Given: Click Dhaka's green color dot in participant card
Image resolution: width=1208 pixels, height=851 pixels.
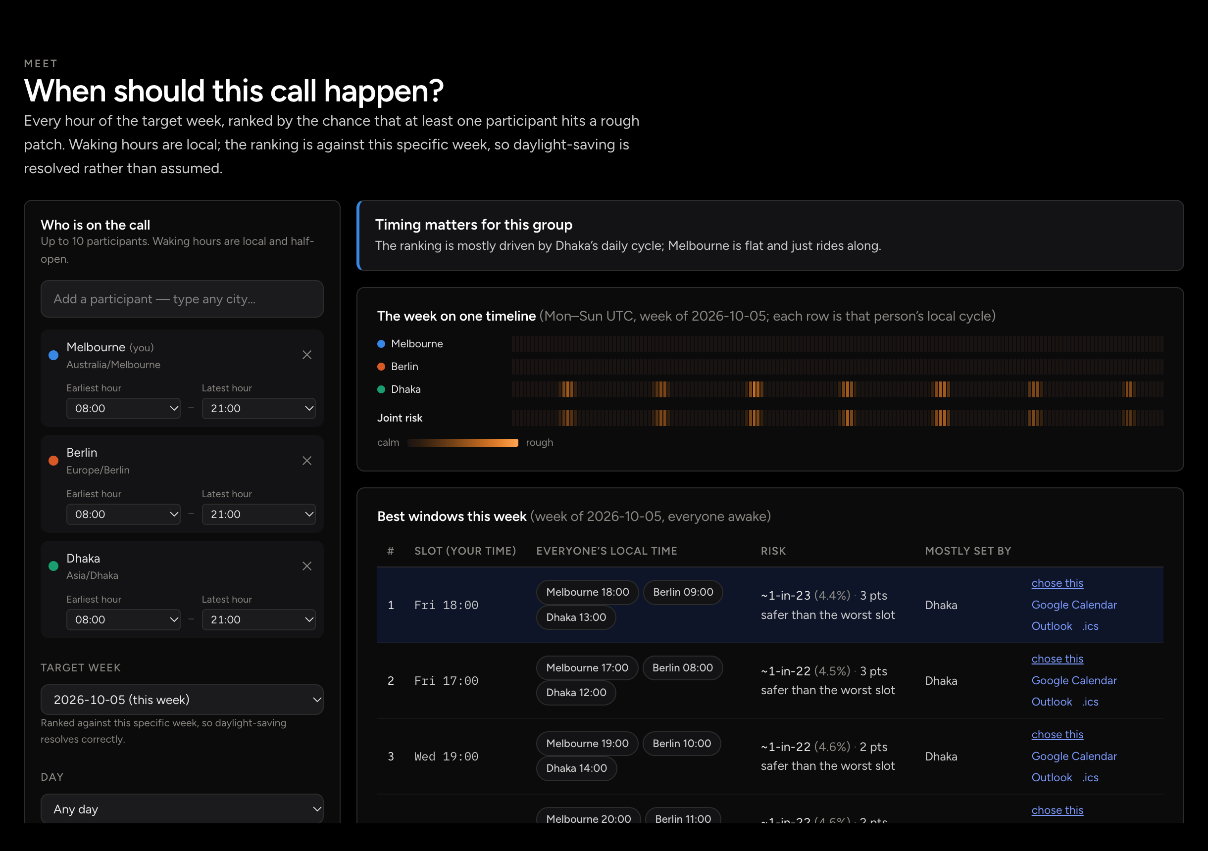Looking at the screenshot, I should point(53,566).
